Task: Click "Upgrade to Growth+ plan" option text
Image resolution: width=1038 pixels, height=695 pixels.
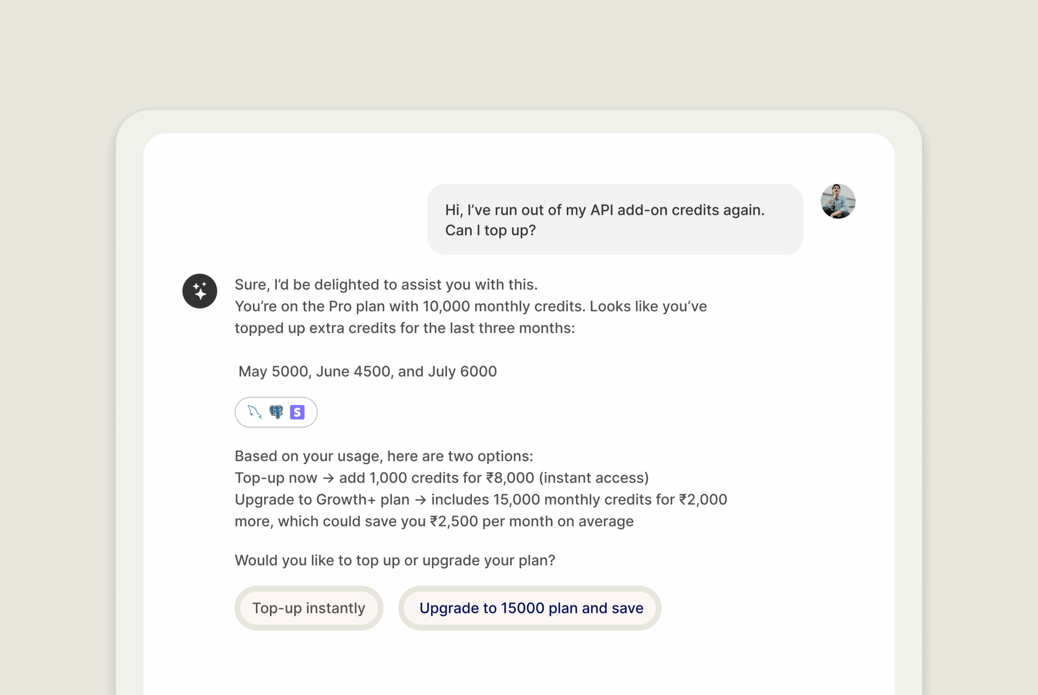Action: 322,500
